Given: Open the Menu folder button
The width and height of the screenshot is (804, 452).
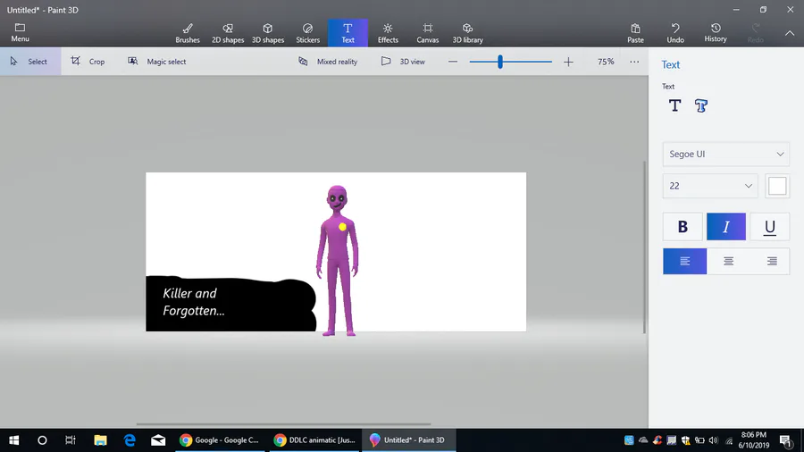Looking at the screenshot, I should (x=20, y=33).
